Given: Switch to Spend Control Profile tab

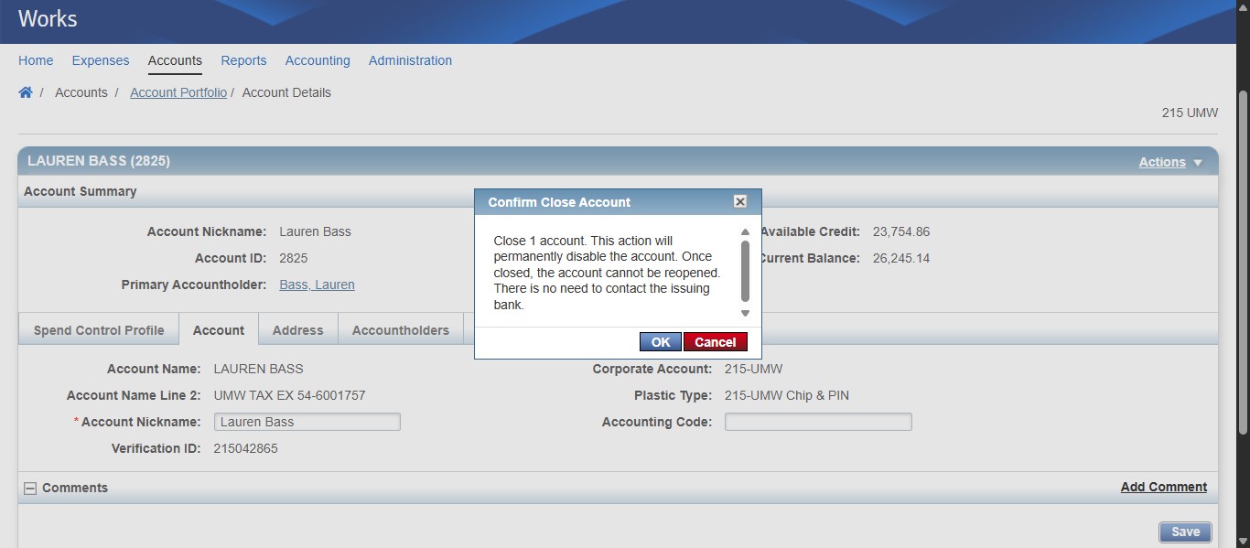Looking at the screenshot, I should [99, 330].
